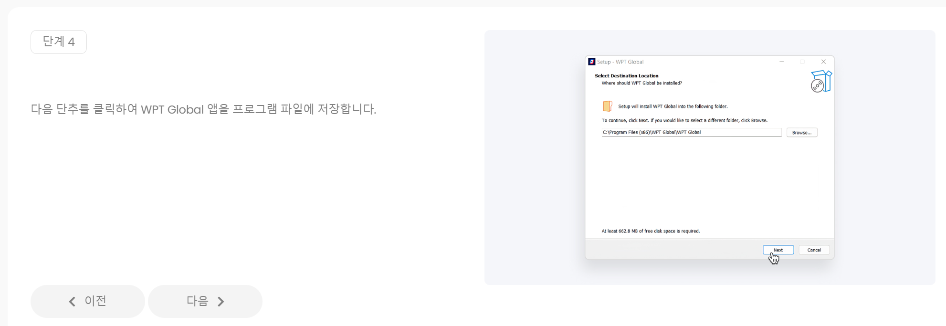The image size is (946, 326).
Task: Select the 단계 4 step badge
Action: (x=59, y=42)
